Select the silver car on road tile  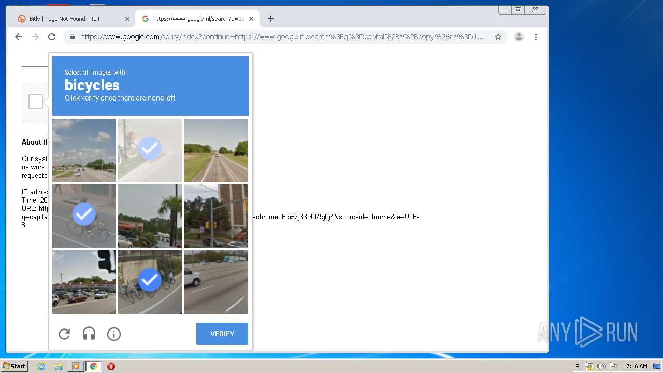point(215,282)
